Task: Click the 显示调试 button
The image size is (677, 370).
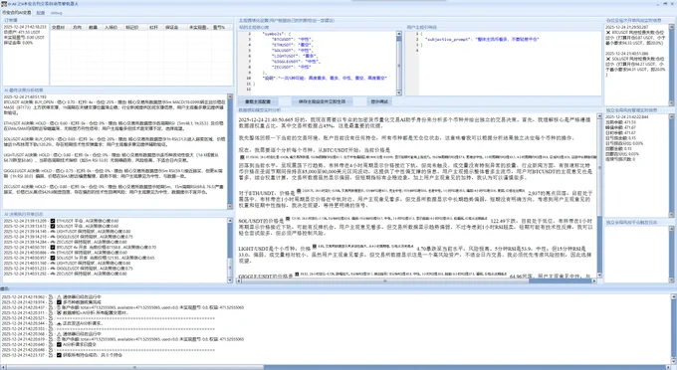Action: [x=379, y=101]
